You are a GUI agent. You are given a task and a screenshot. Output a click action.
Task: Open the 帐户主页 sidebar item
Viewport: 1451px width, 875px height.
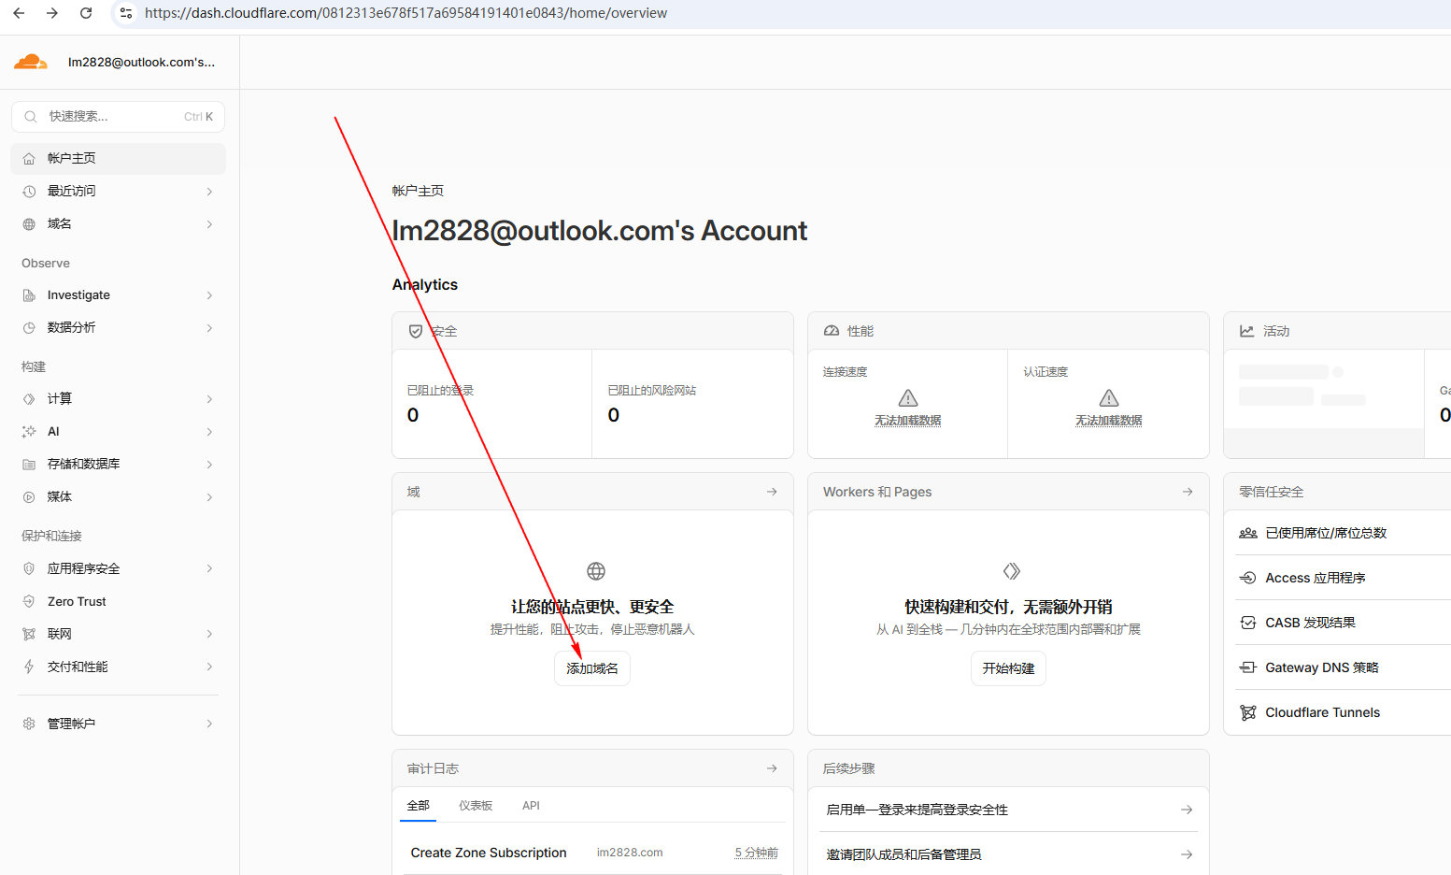point(119,159)
